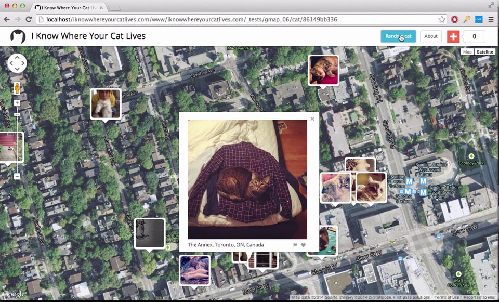Viewport: 499px width, 302px height.
Task: Switch to Map view
Action: click(x=467, y=52)
